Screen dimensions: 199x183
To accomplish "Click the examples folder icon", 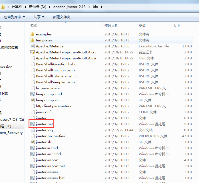I will (x=32, y=34).
